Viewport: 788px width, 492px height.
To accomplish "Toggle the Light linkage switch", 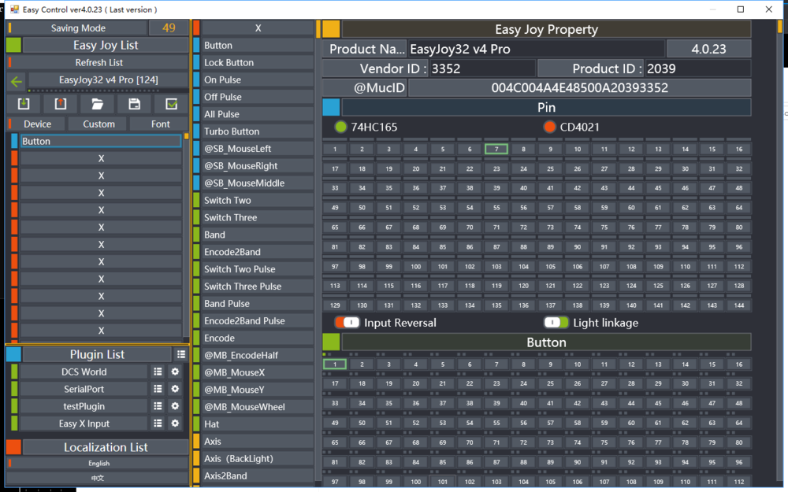I will point(556,322).
